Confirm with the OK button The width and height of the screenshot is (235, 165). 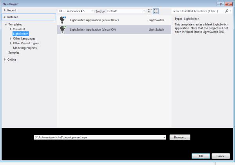tap(201, 156)
